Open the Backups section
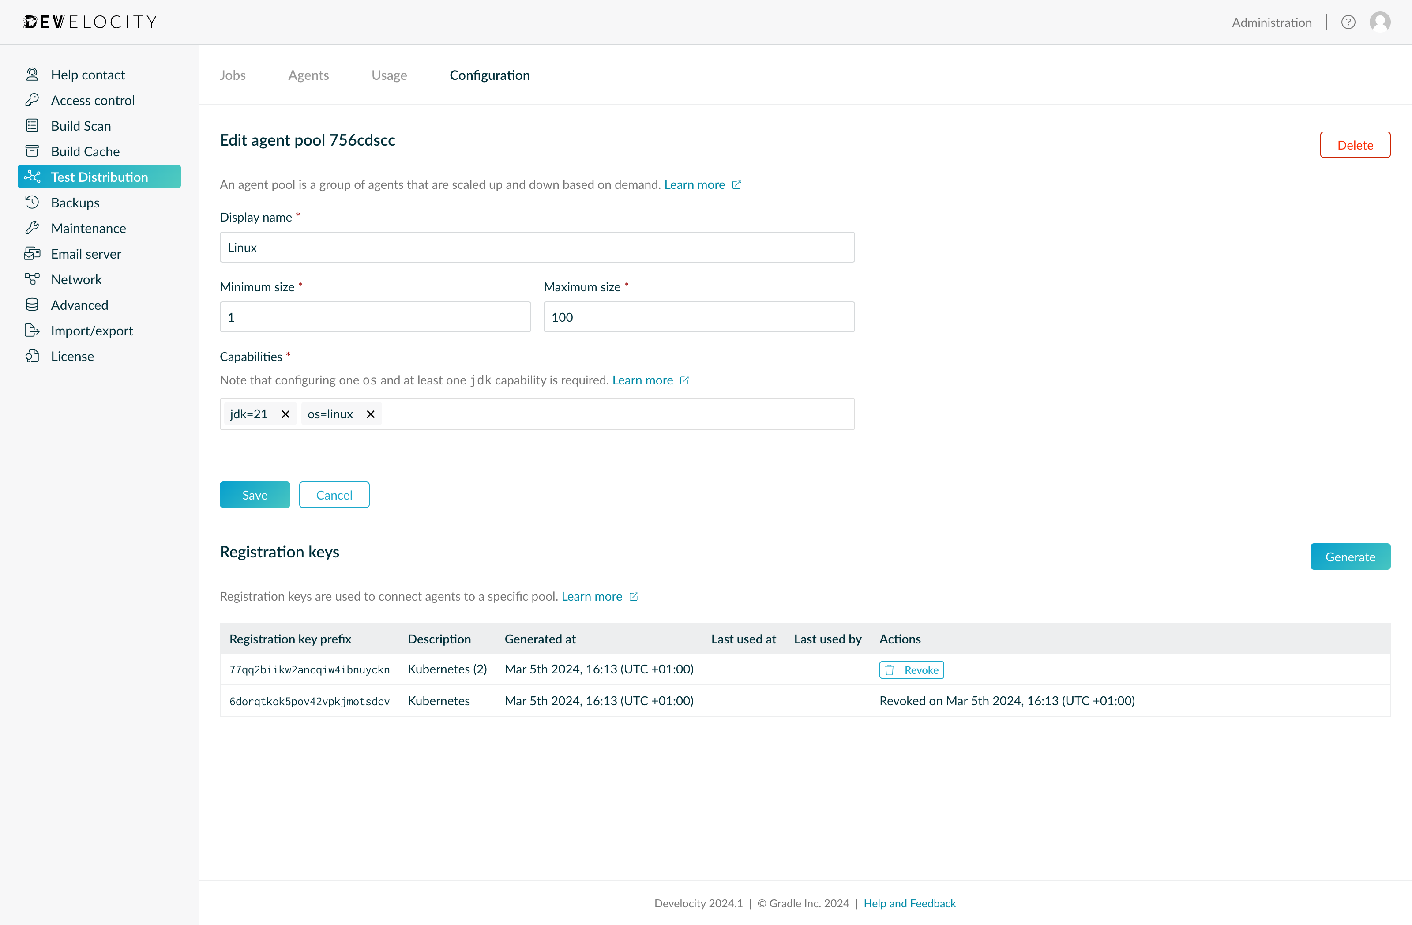Viewport: 1412px width, 925px height. 75,202
